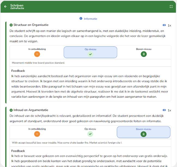Select Boven niveau for Inhoud en Argumentatie
The image size is (177, 167).
[144, 132]
